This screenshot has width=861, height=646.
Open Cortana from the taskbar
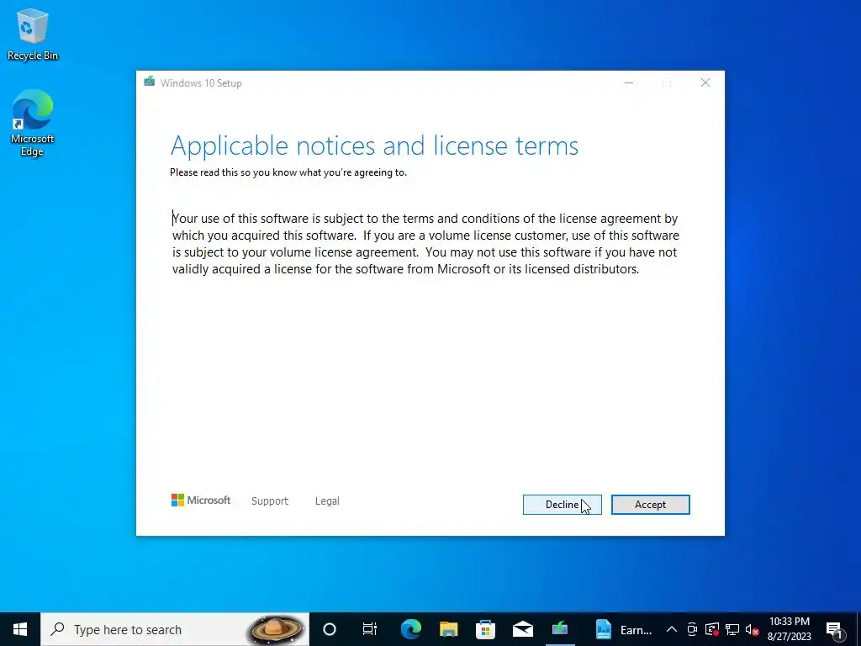330,629
